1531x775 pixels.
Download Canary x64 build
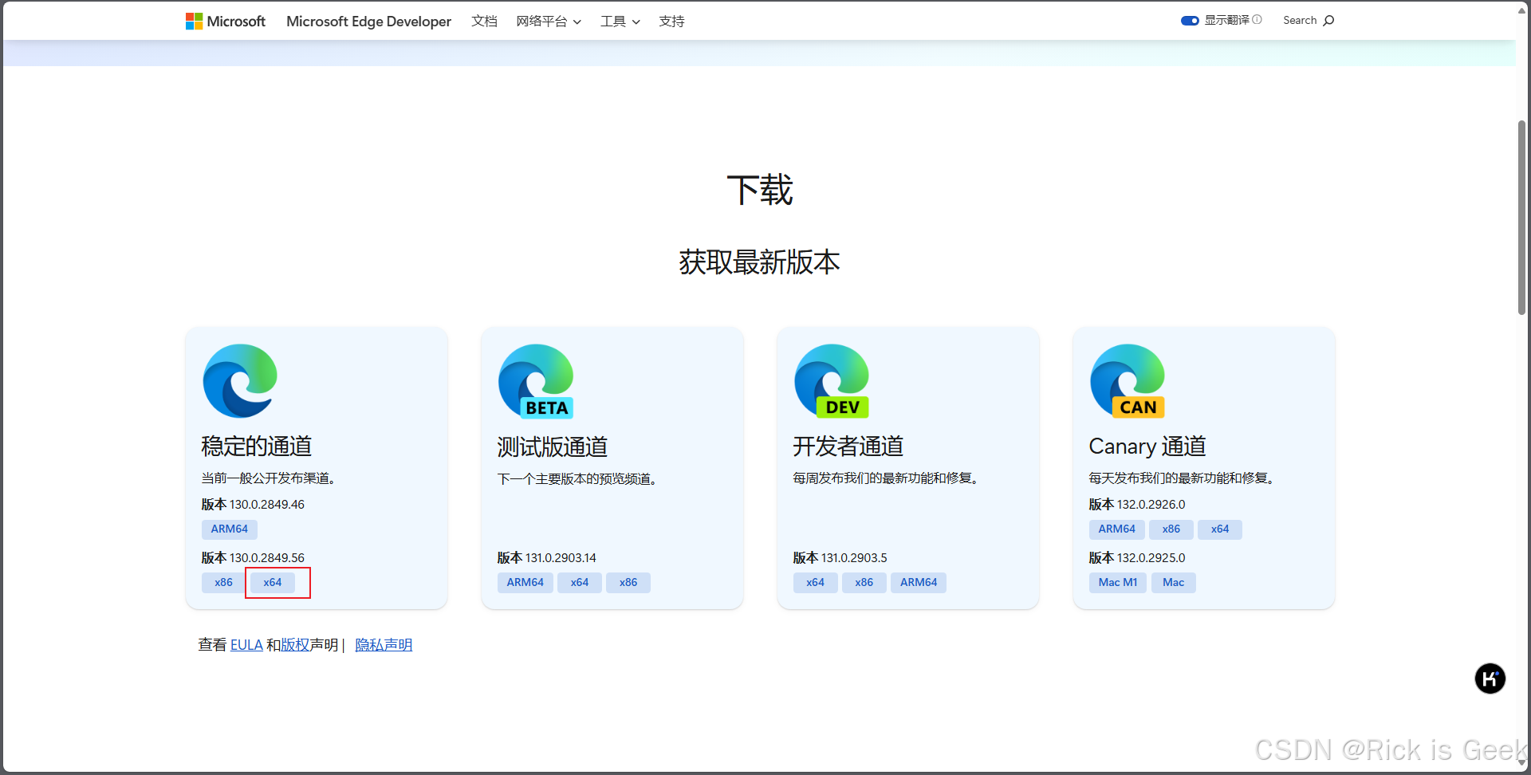click(x=1220, y=529)
